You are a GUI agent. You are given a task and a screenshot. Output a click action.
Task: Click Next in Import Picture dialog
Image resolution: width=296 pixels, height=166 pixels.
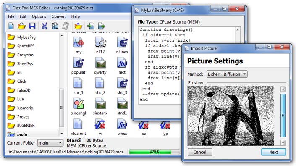pos(273,152)
